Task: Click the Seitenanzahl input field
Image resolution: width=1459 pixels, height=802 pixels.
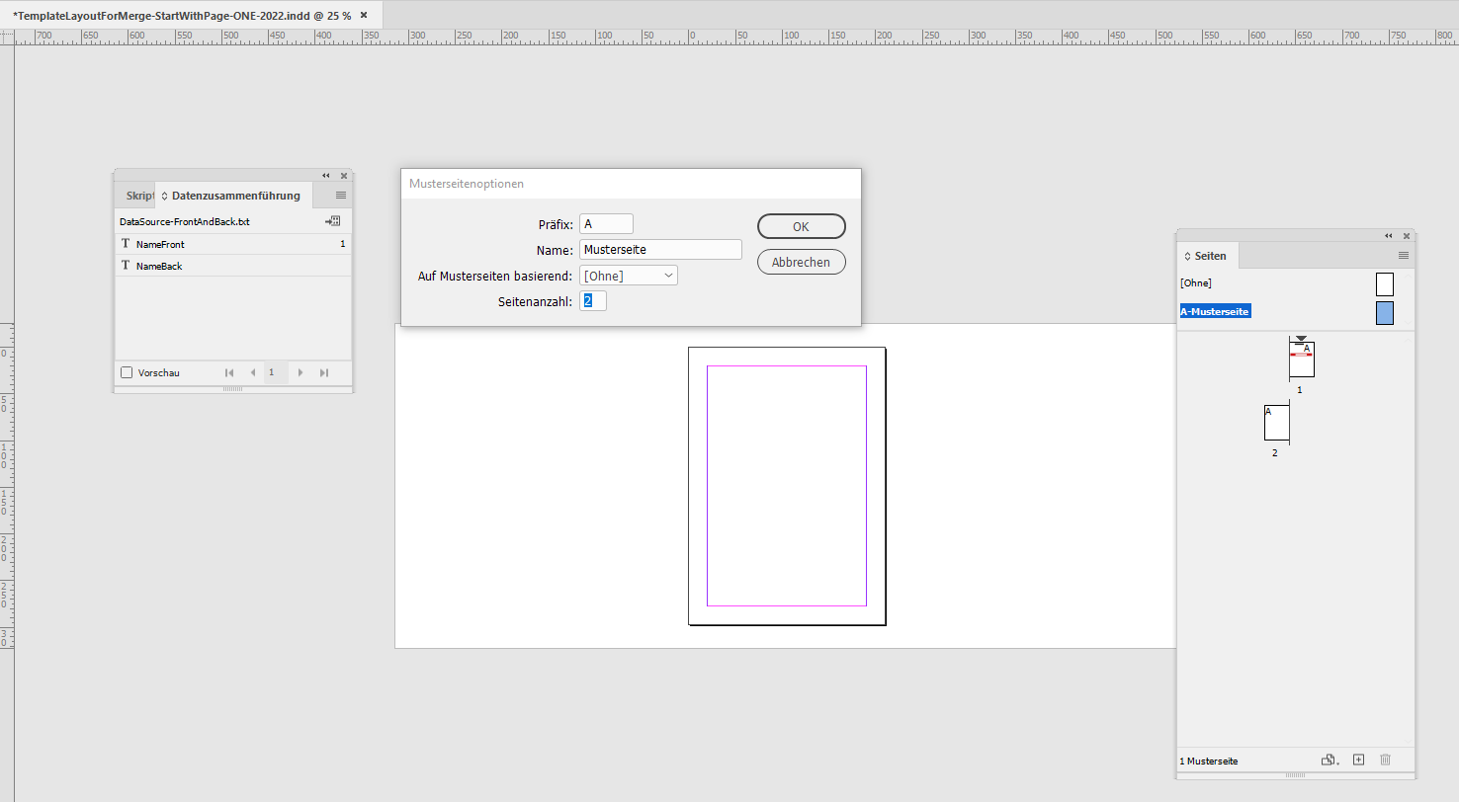Action: point(593,300)
